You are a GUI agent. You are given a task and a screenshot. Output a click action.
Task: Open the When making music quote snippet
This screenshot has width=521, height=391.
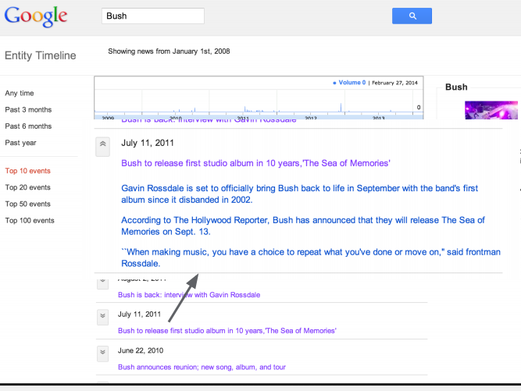pos(311,258)
